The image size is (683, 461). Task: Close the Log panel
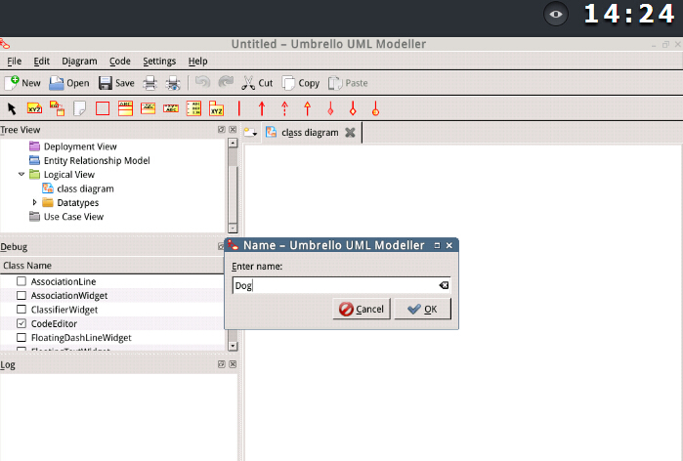(x=233, y=364)
